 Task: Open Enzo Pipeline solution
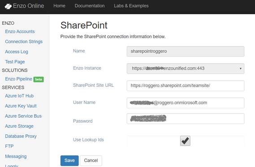pos(18,79)
